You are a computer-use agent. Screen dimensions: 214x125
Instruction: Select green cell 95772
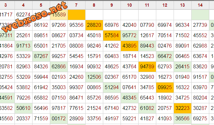tap(129, 35)
